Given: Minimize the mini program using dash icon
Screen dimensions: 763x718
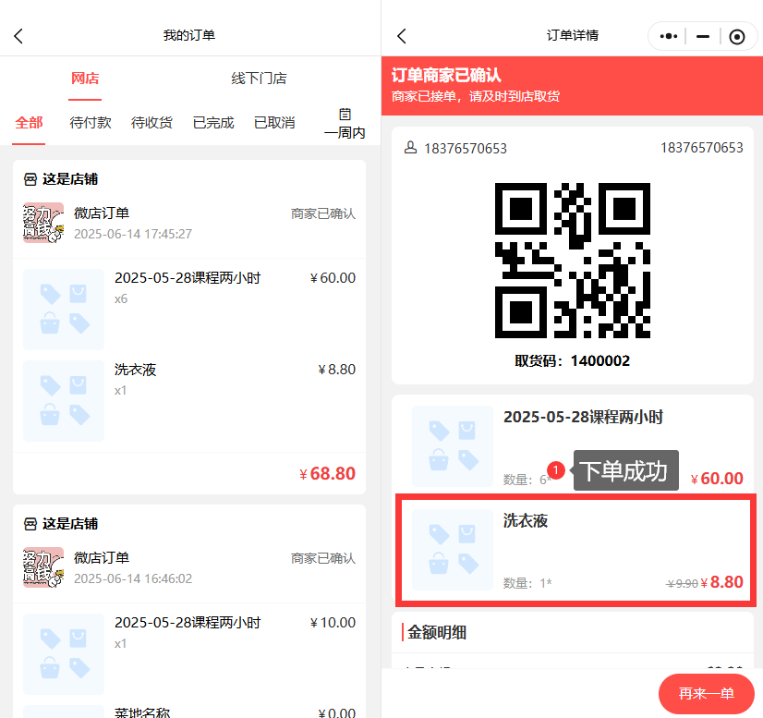Looking at the screenshot, I should [x=703, y=36].
